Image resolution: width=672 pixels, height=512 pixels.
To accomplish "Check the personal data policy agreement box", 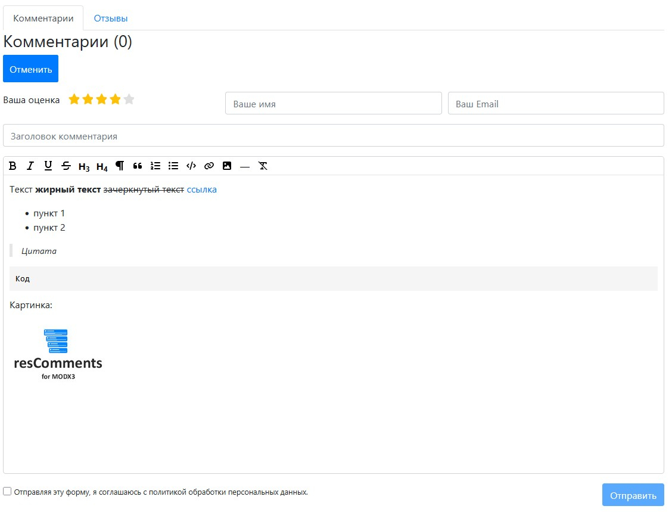I will (7, 491).
